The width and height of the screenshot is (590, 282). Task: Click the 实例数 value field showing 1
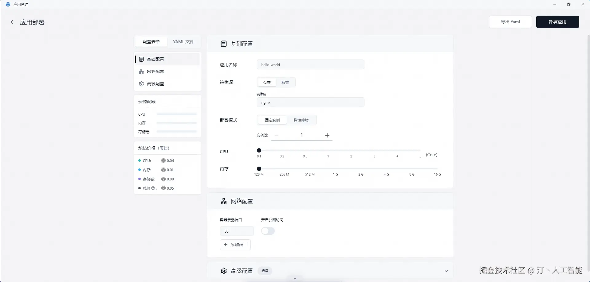(x=302, y=135)
